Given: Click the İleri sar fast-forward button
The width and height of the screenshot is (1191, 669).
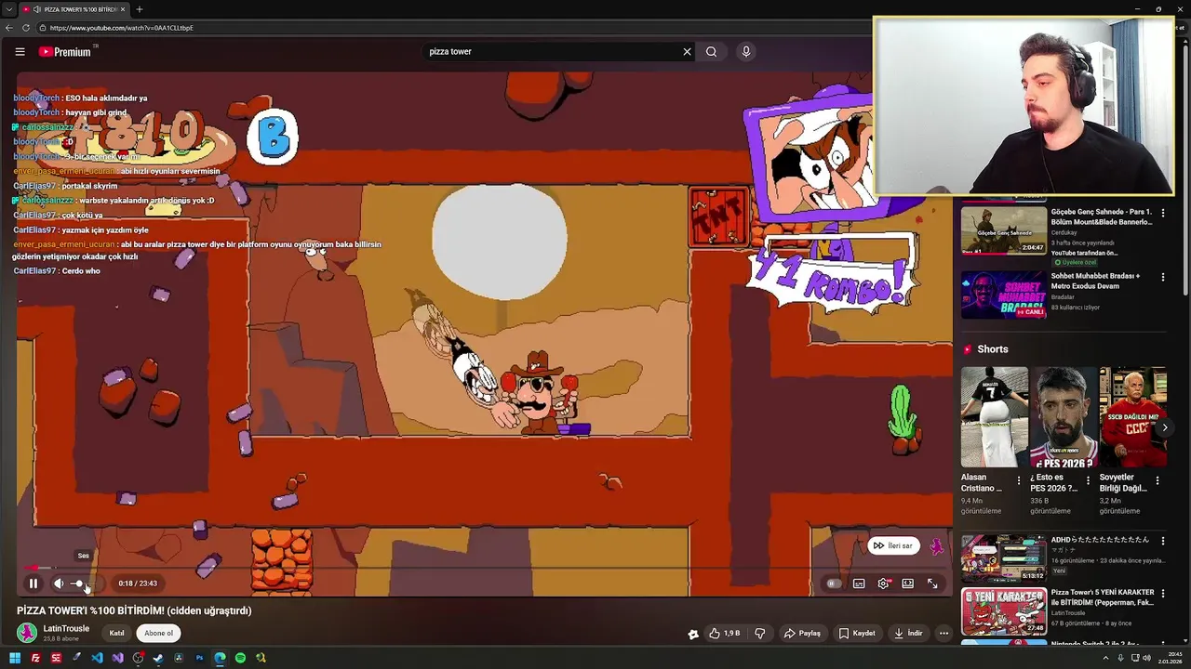Looking at the screenshot, I should pyautogui.click(x=893, y=545).
